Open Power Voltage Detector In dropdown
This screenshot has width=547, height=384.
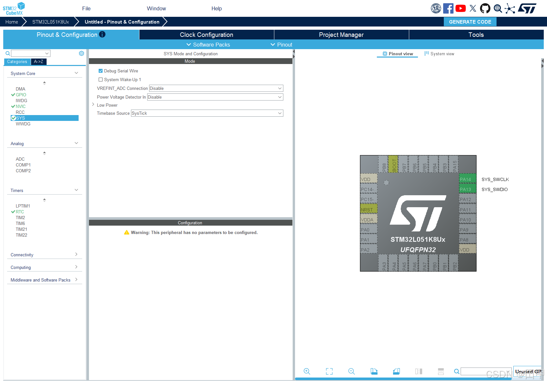[x=215, y=97]
